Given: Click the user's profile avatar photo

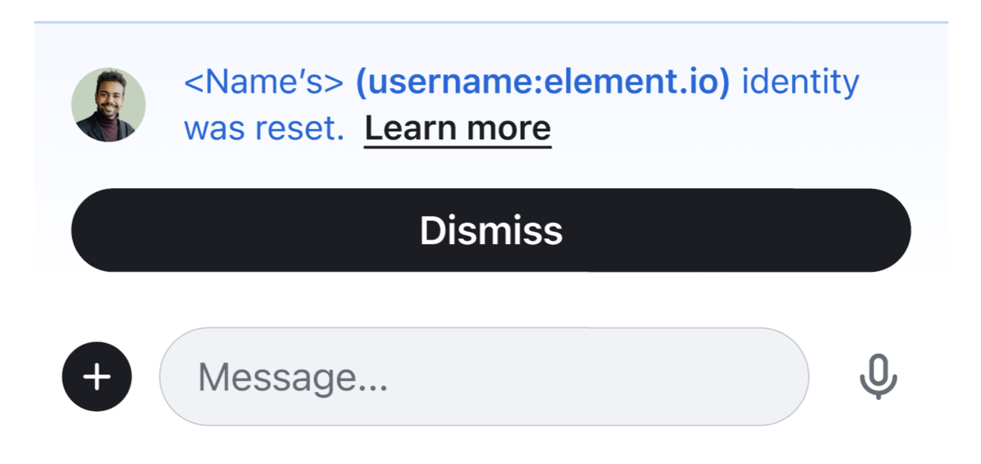Looking at the screenshot, I should [110, 105].
